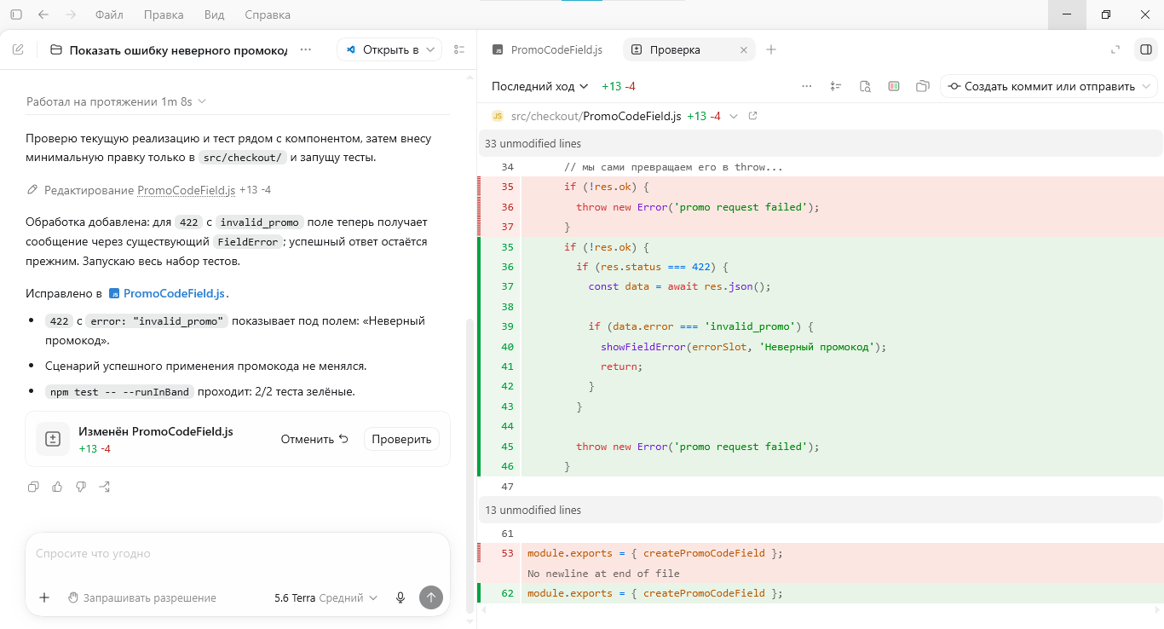Open more options in the review toolbar

pos(807,86)
